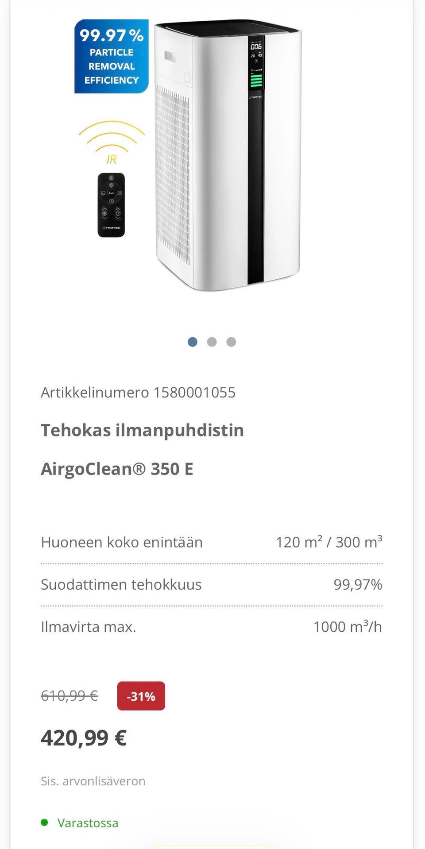
Task: Click the "Ilmavirta max." spec label
Action: coord(89,627)
